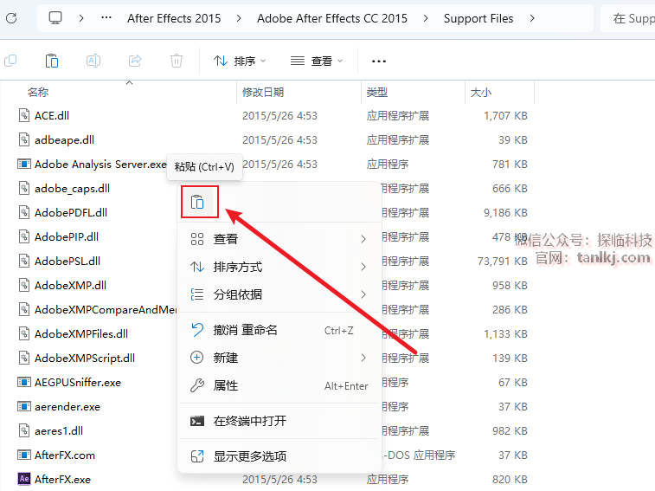Select the AdobeXMP.dll file name

pos(71,285)
